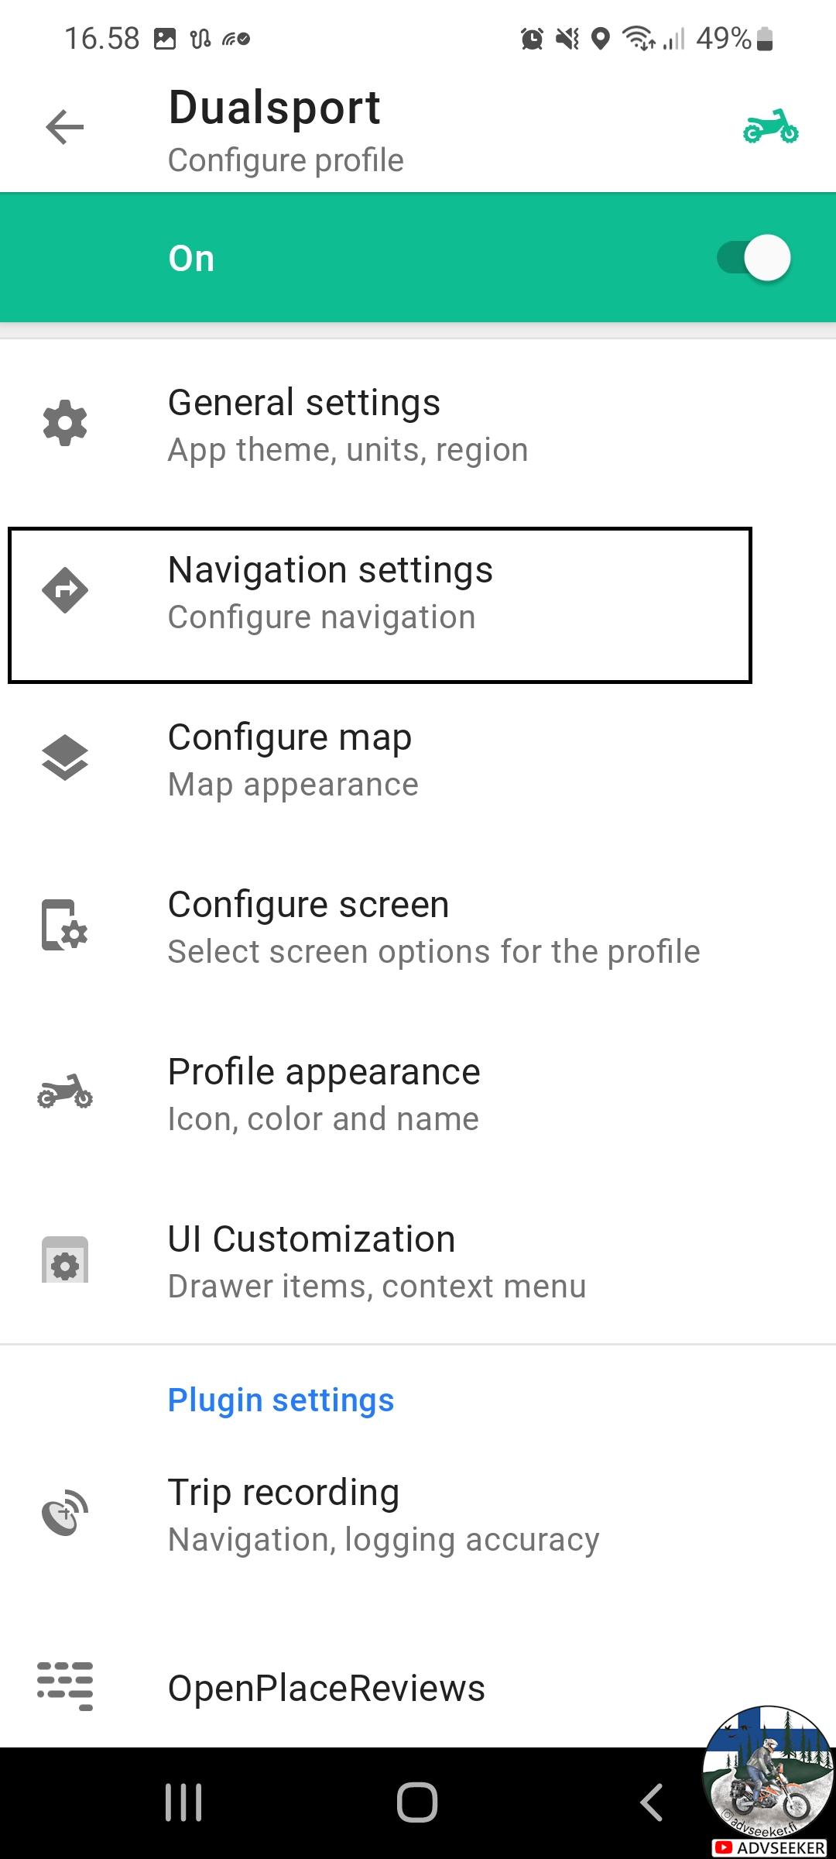Click the ADVSEEKER logo thumbnail
This screenshot has width=836, height=1859.
click(768, 1780)
